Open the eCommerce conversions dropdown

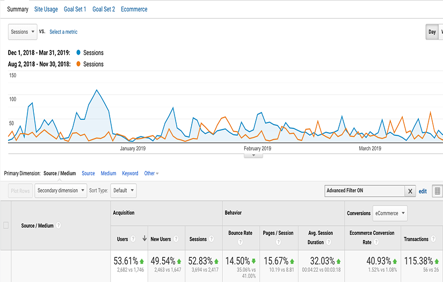(390, 213)
